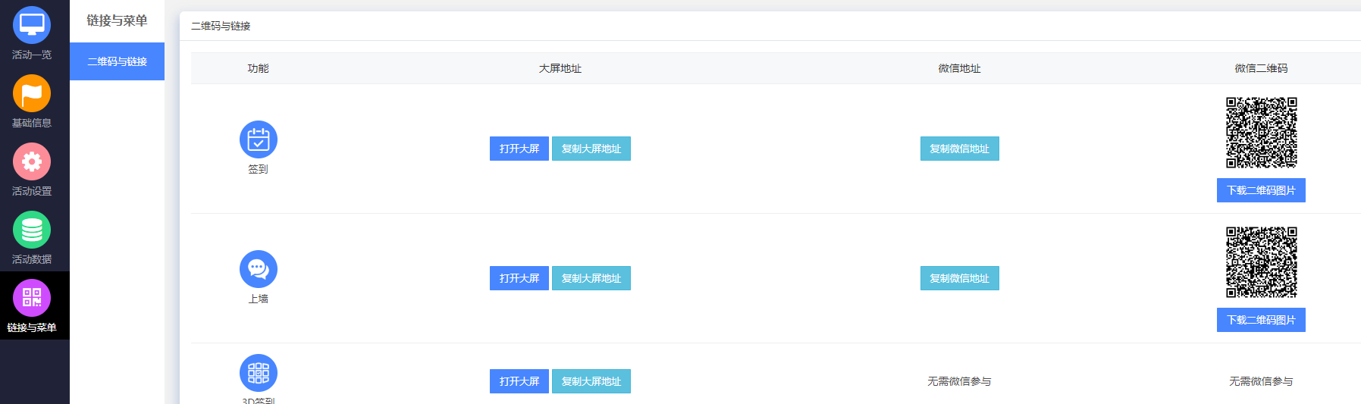Image resolution: width=1361 pixels, height=404 pixels.
Task: Download the QR code image for 上墙
Action: (x=1261, y=320)
